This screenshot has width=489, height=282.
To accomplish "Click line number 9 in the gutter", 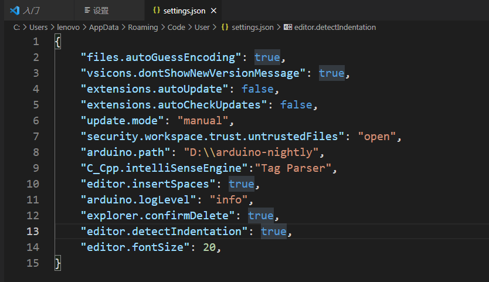I will [36, 168].
